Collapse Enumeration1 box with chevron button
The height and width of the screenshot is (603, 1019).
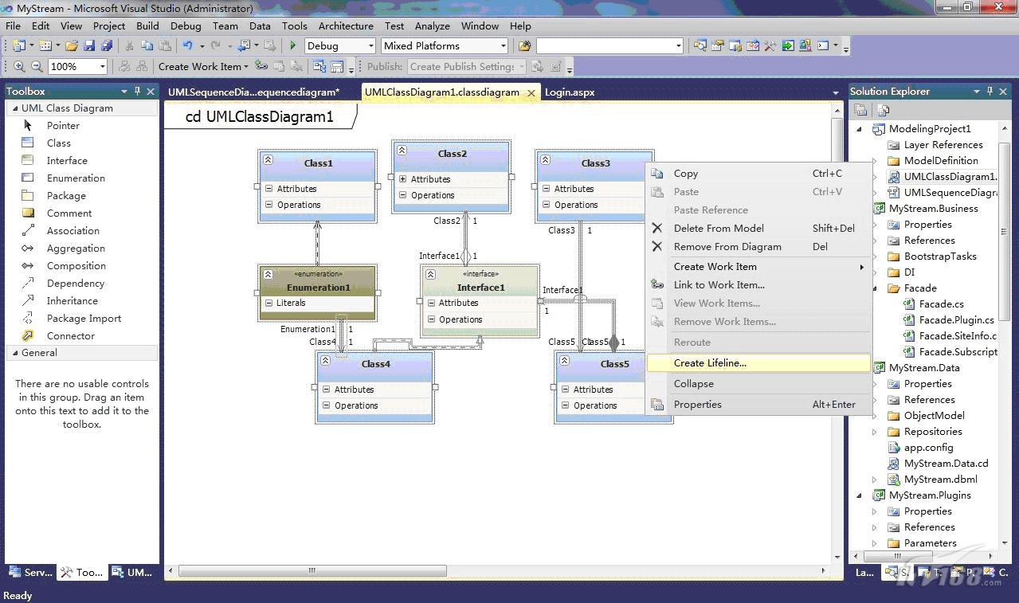(x=268, y=274)
